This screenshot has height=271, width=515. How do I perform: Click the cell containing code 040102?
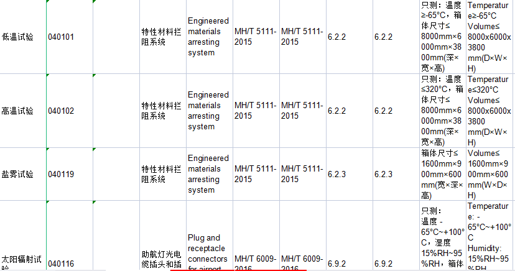[x=61, y=111]
